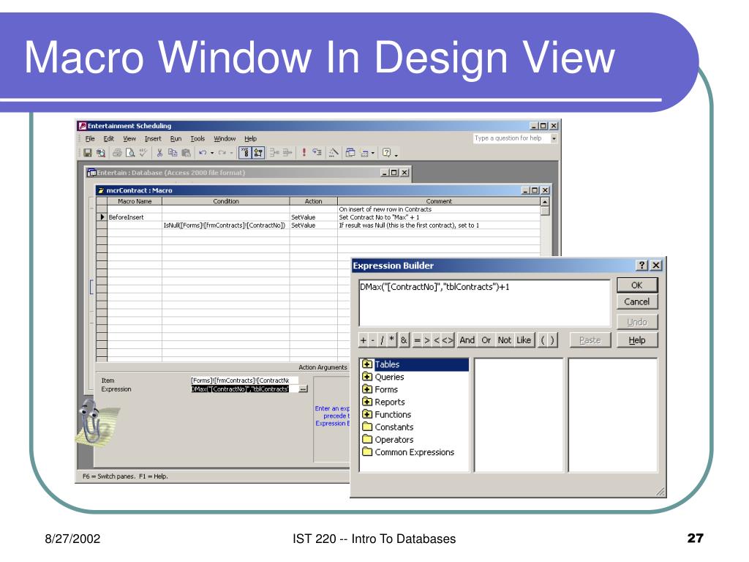
Task: Click the And operator button
Action: coord(467,340)
